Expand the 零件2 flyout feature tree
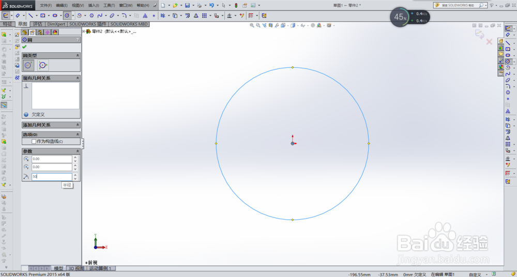The width and height of the screenshot is (517, 277). [x=84, y=32]
